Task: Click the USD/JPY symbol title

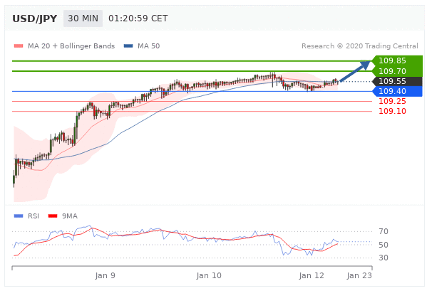Action: (35, 18)
